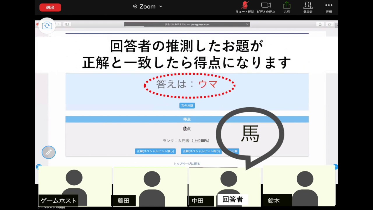Open the 参加者 participants panel
The width and height of the screenshot is (373, 210).
(308, 8)
